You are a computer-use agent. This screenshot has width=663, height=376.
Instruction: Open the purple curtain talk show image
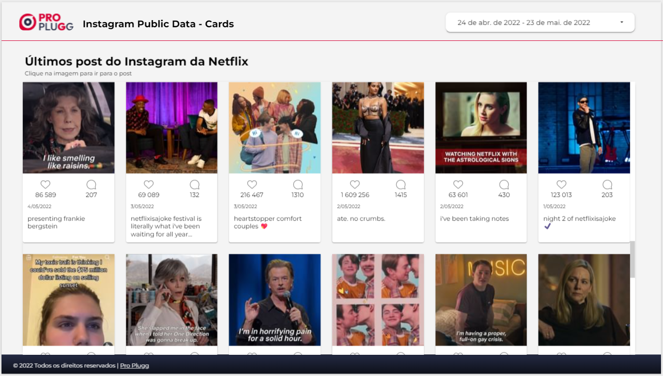click(x=172, y=128)
